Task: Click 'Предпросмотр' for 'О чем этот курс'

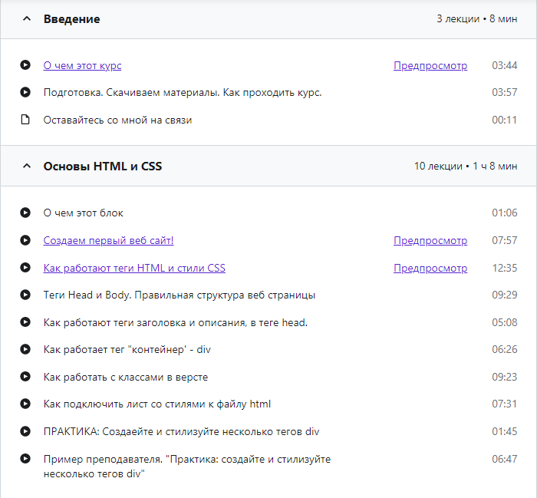Action: [x=430, y=66]
